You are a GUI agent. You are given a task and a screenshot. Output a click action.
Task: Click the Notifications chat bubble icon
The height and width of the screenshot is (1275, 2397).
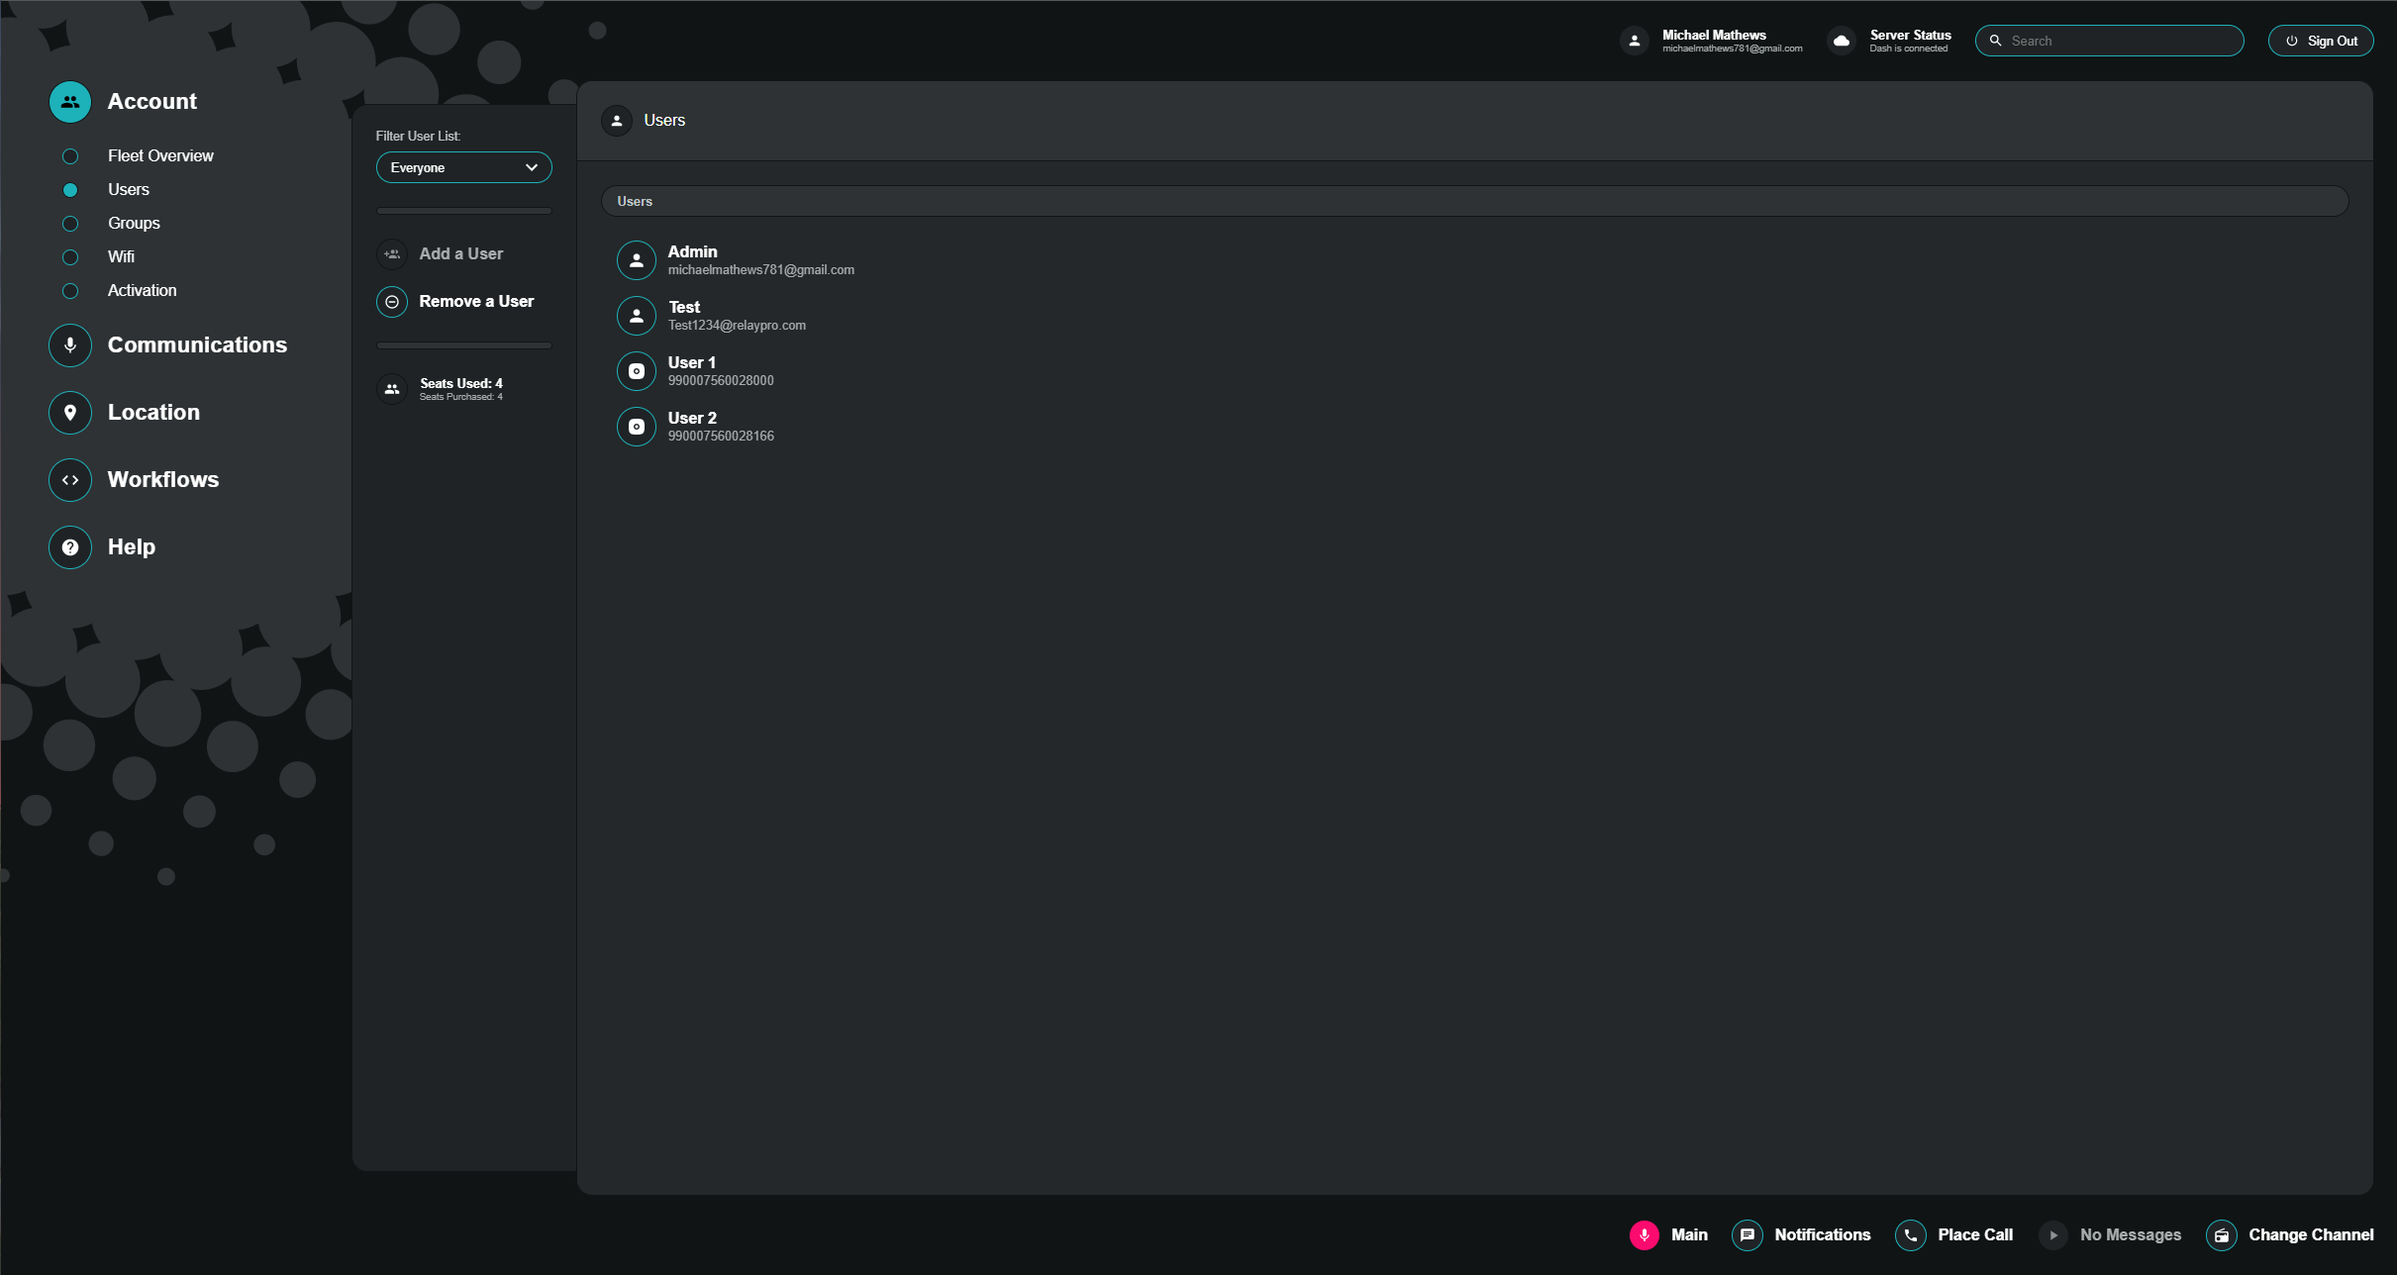(1747, 1234)
